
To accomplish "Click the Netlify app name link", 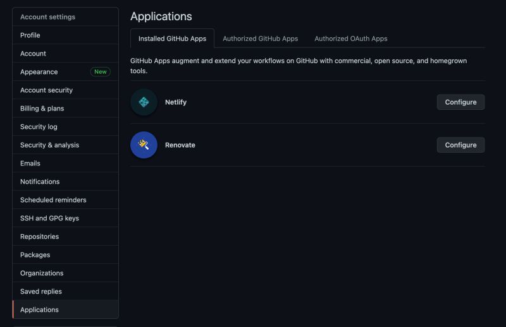I will click(x=176, y=102).
